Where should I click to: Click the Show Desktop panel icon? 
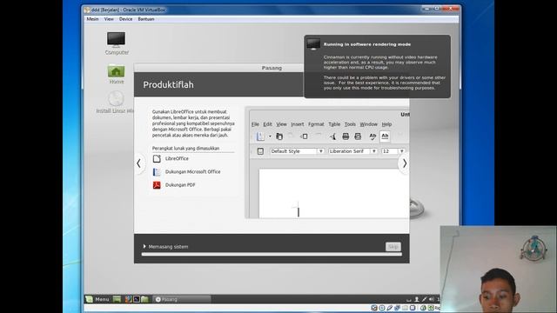(117, 299)
